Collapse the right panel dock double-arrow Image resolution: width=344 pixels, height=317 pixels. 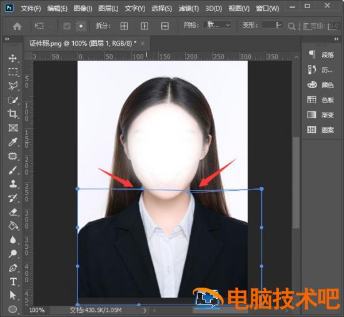tap(336, 39)
